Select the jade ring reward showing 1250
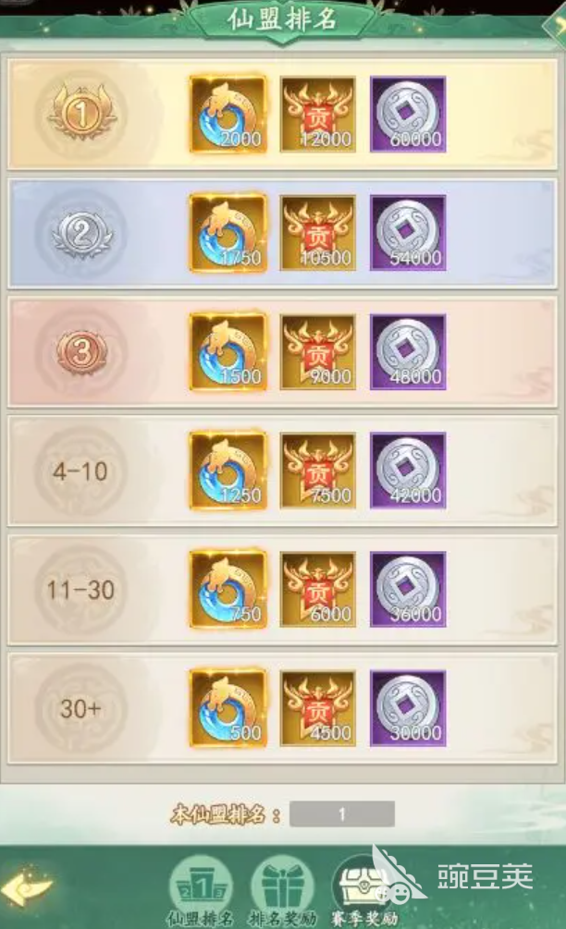Viewport: 566px width, 929px height. (x=228, y=471)
